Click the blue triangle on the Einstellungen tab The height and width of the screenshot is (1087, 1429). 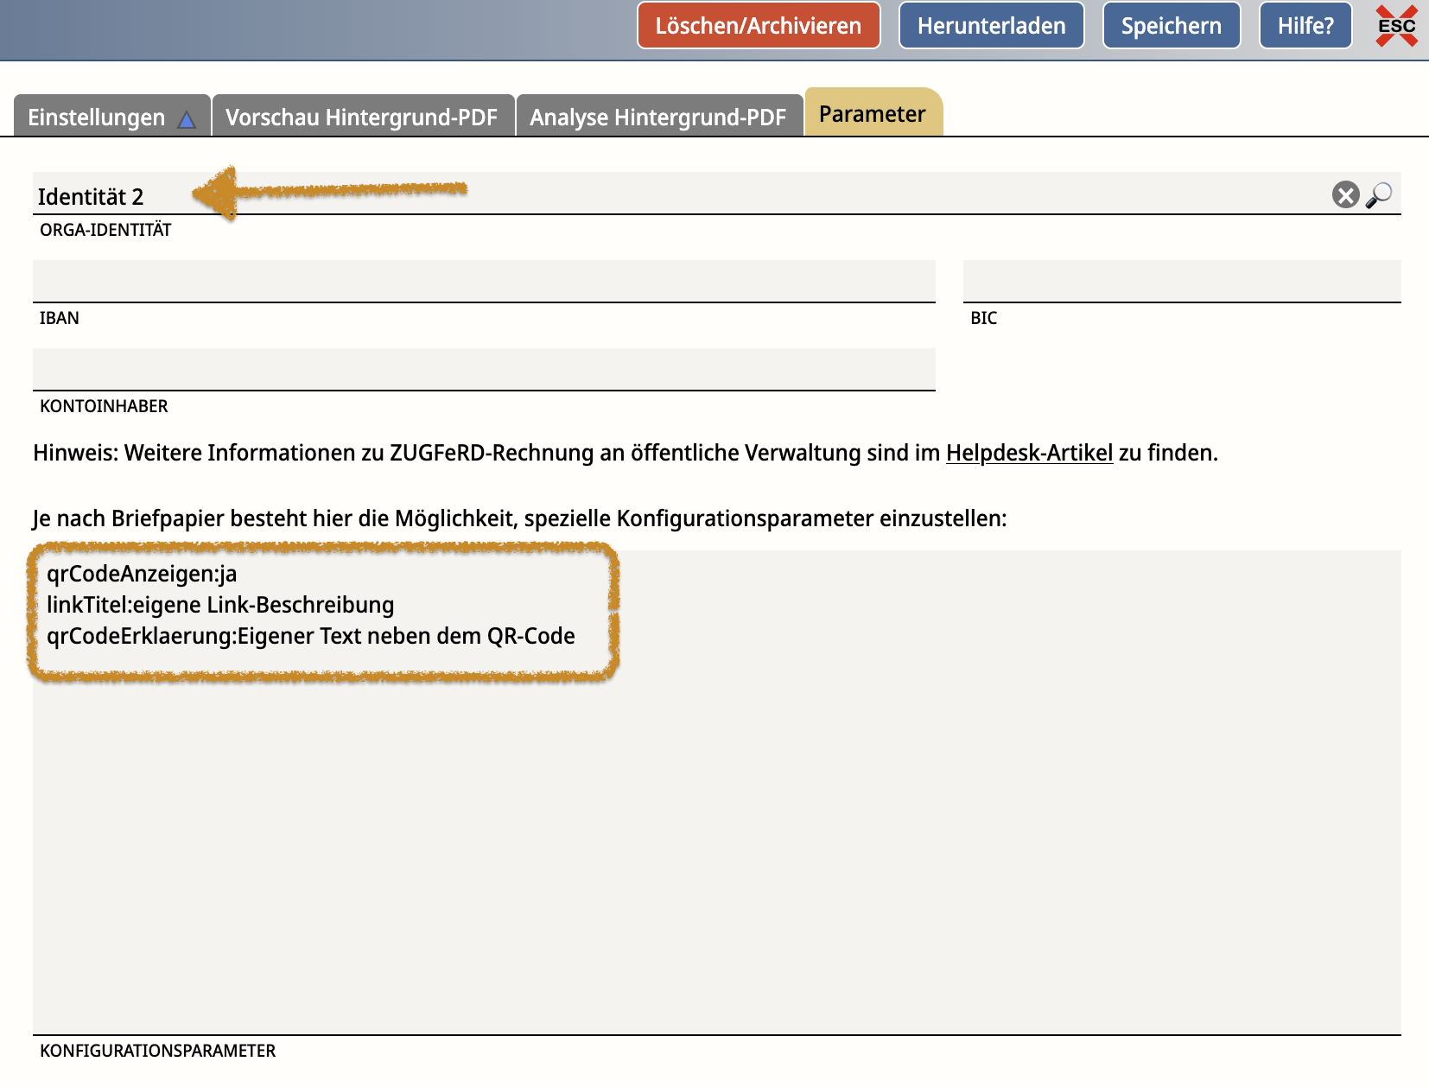pos(187,119)
